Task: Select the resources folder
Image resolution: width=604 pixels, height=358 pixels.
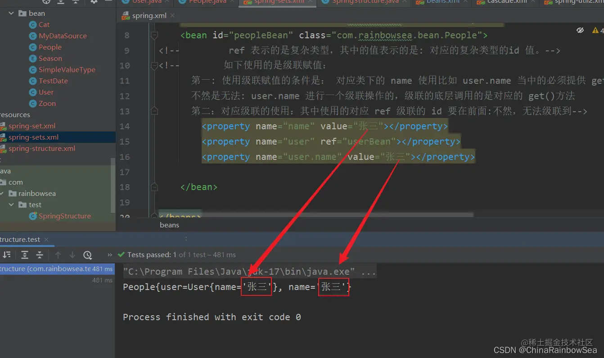Action: point(15,115)
